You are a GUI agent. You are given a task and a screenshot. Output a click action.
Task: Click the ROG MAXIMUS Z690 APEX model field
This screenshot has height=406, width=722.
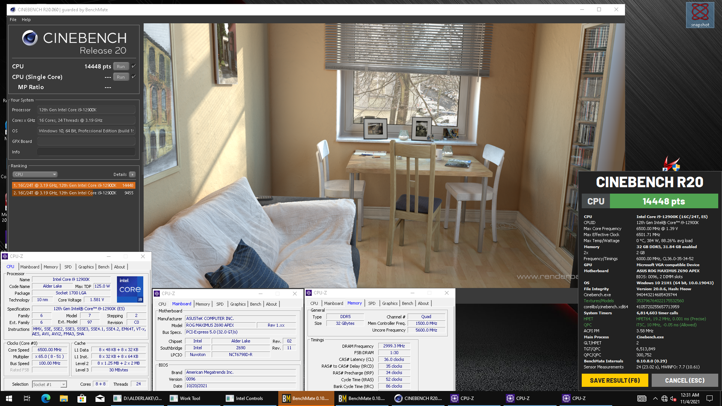click(220, 325)
